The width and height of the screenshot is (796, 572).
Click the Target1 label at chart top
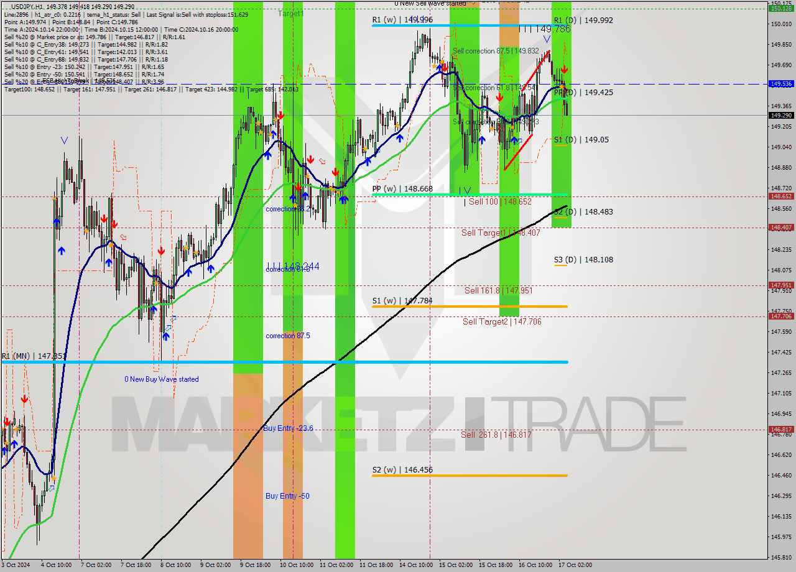pyautogui.click(x=290, y=13)
